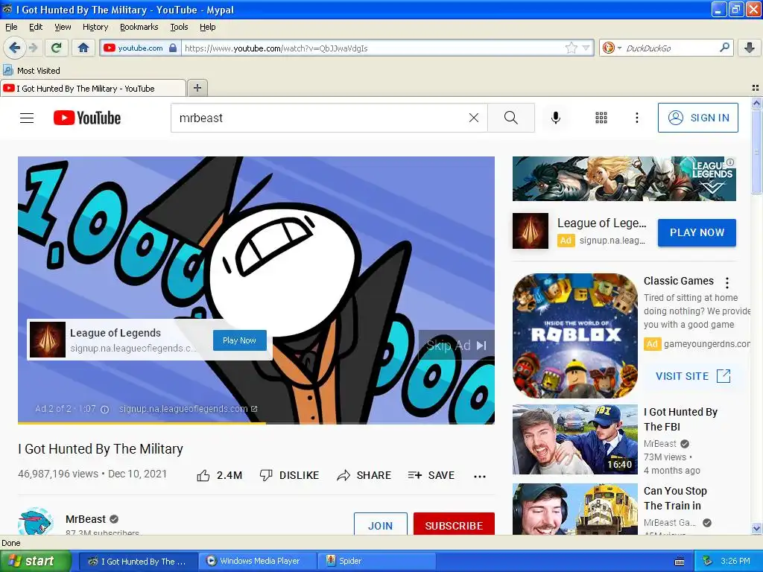Clear the mrbeast search text with X
The image size is (763, 572).
pyautogui.click(x=473, y=118)
